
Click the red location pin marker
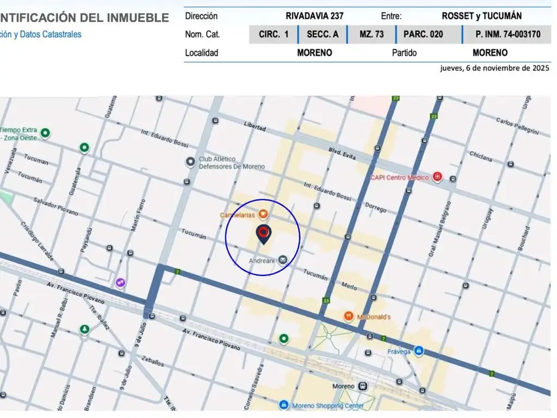click(263, 234)
